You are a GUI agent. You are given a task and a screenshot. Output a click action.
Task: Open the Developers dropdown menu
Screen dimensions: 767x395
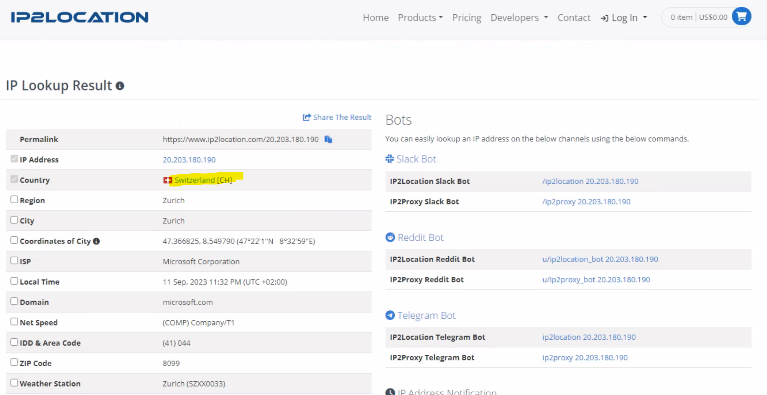click(519, 18)
